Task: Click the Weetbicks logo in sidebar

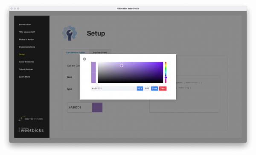Action: pyautogui.click(x=31, y=130)
